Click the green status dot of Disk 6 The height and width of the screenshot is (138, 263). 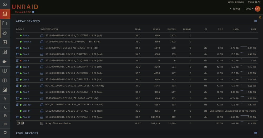coord(21,80)
